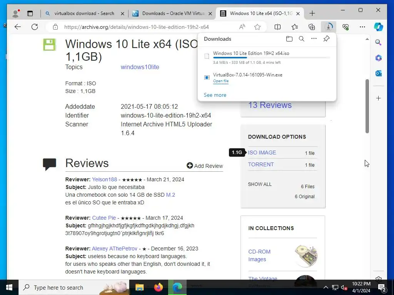The height and width of the screenshot is (295, 394).
Task: Open a new browser tab
Action: 312,13
